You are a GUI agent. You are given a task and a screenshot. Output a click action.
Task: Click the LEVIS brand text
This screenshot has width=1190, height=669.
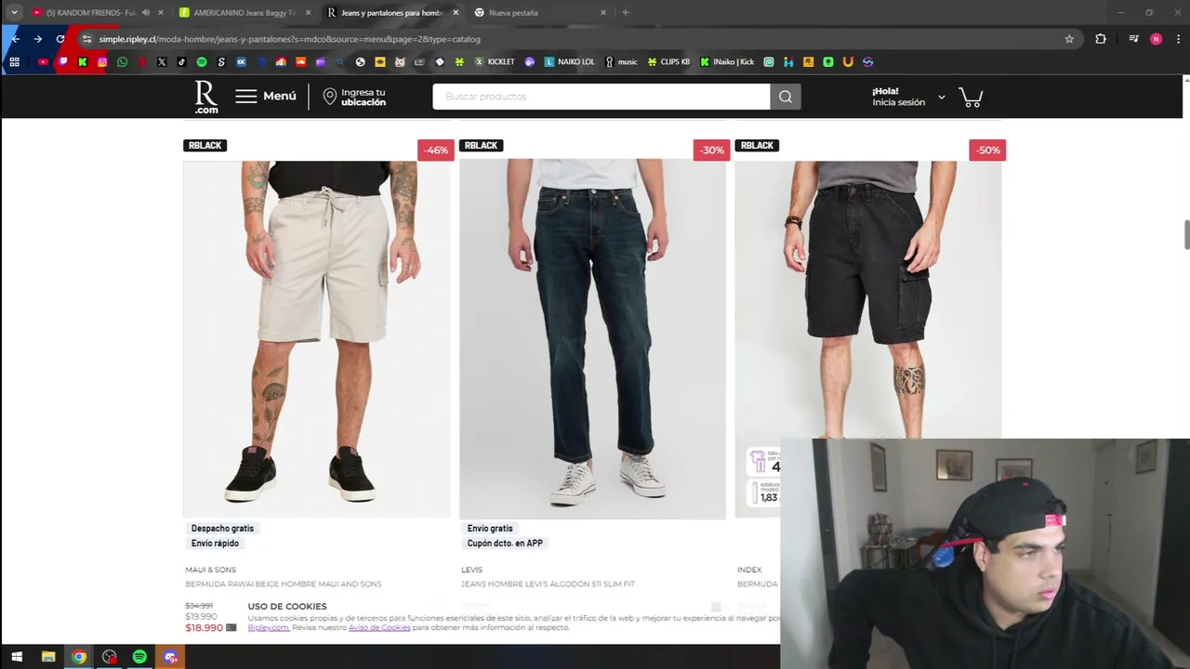pyautogui.click(x=471, y=570)
